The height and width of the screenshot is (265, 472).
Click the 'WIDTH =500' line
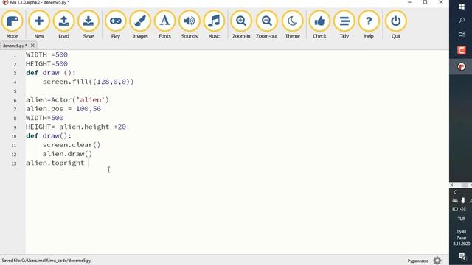click(x=46, y=54)
